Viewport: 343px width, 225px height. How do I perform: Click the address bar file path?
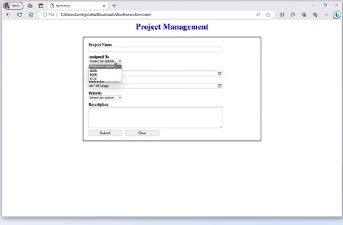[x=105, y=15]
